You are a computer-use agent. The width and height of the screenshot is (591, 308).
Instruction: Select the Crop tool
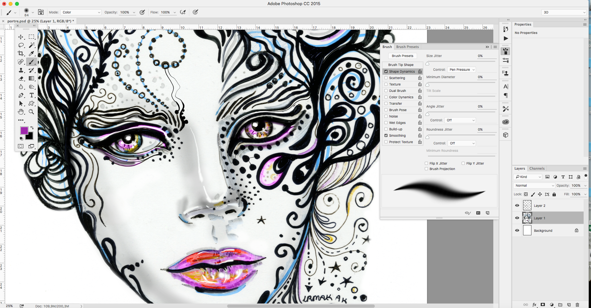(21, 53)
